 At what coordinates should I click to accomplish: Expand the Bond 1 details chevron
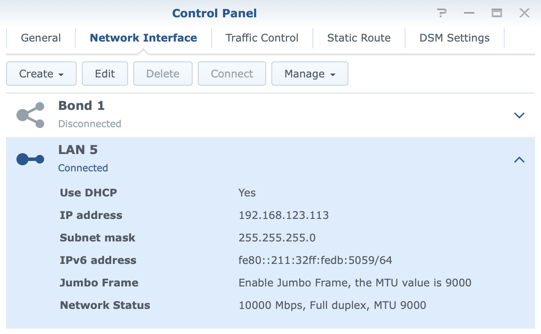coord(519,116)
